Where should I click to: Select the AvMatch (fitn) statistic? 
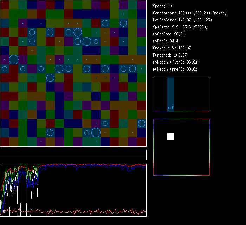click(x=175, y=62)
